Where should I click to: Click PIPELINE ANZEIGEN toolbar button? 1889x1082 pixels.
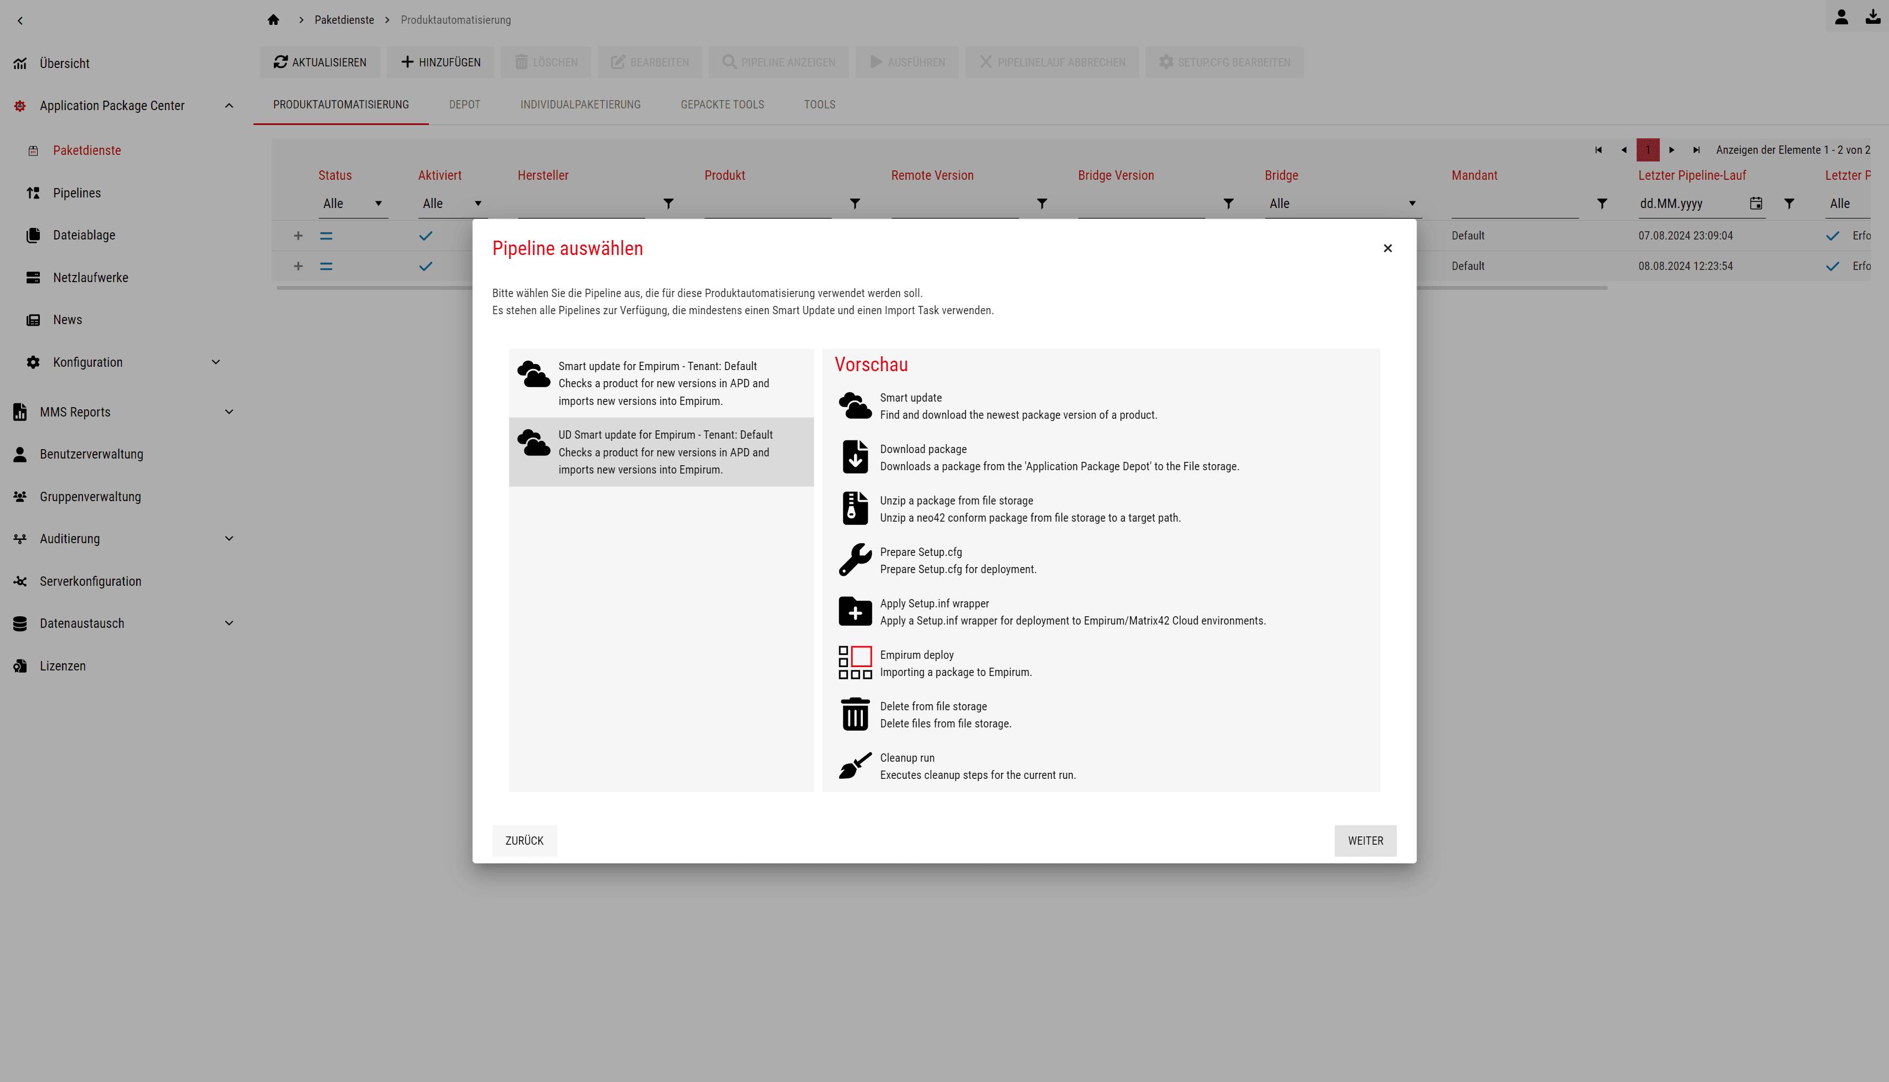coord(779,63)
